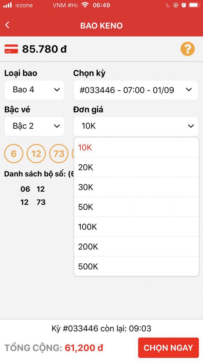
Task: Tap the back arrow icon
Action: [8, 25]
